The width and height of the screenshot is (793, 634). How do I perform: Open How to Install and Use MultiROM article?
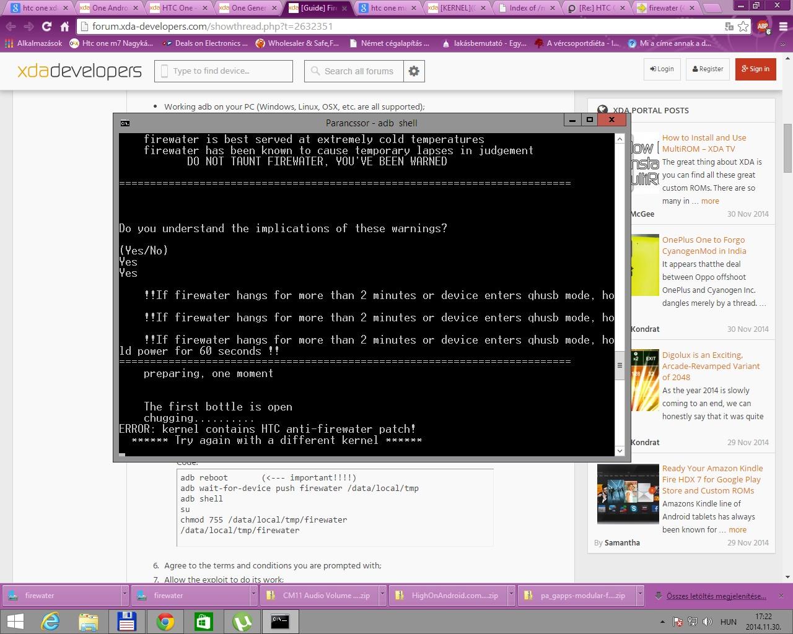[704, 143]
